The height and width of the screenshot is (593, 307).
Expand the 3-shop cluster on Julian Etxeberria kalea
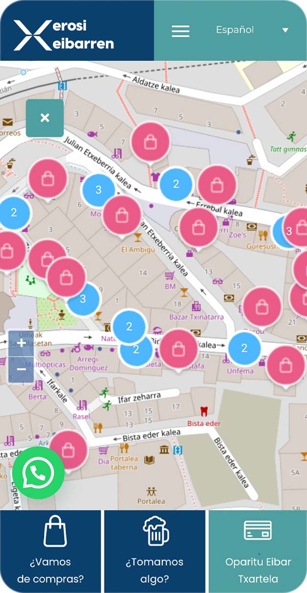(98, 190)
